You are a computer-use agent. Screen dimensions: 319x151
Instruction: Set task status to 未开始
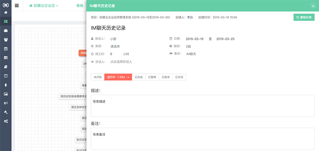coord(97,77)
